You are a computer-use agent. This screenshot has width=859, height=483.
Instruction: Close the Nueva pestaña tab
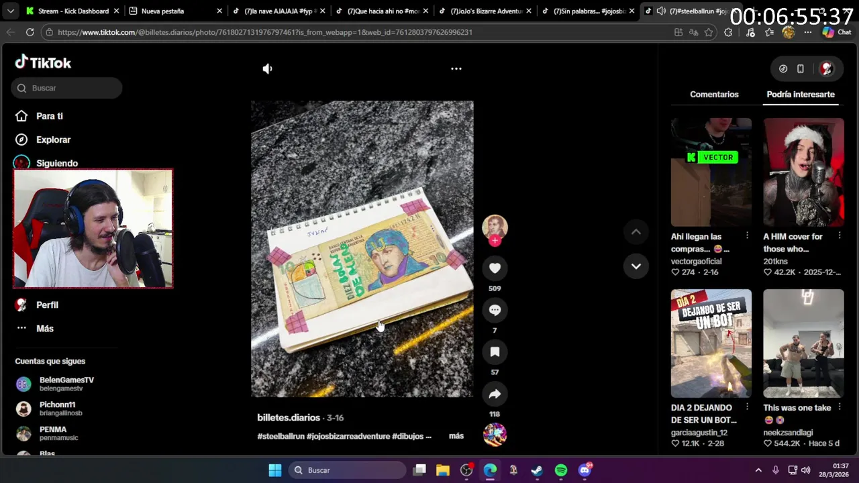(219, 11)
